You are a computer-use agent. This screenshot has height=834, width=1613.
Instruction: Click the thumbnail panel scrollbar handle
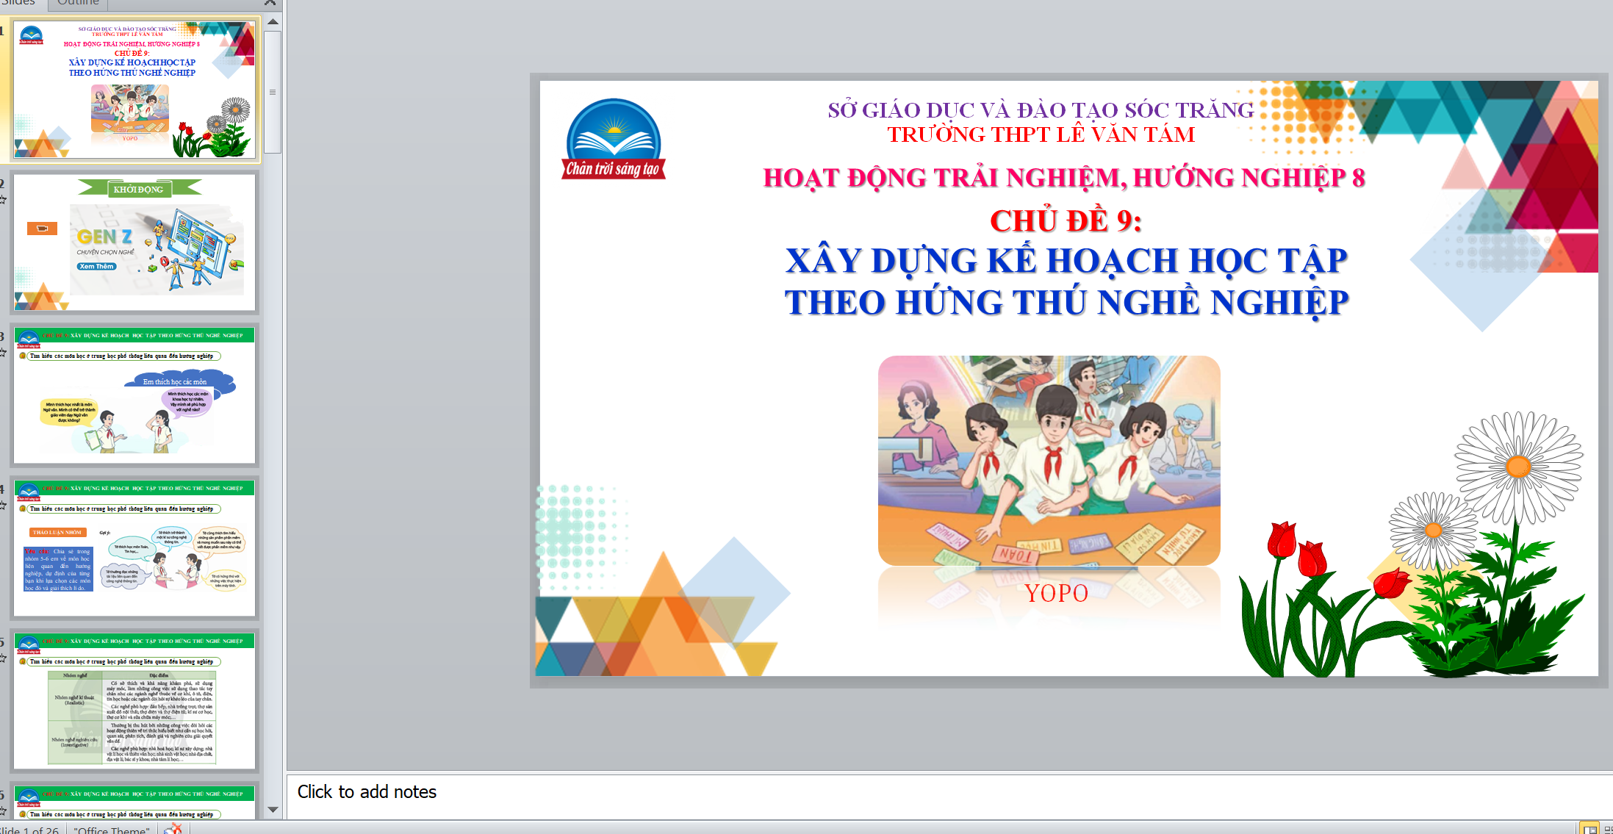tap(273, 92)
